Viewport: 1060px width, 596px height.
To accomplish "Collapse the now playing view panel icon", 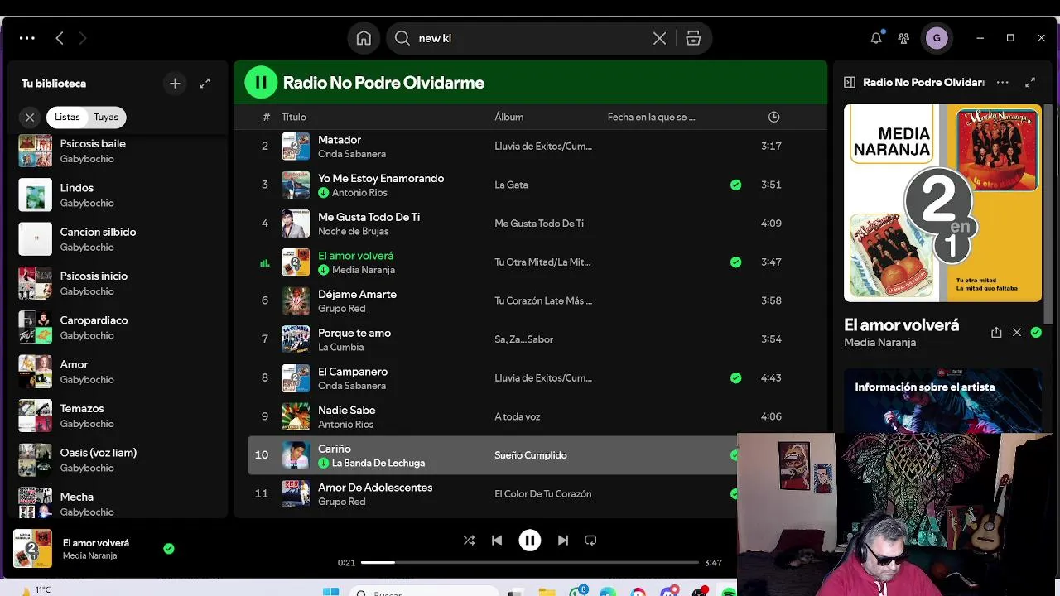I will point(849,82).
